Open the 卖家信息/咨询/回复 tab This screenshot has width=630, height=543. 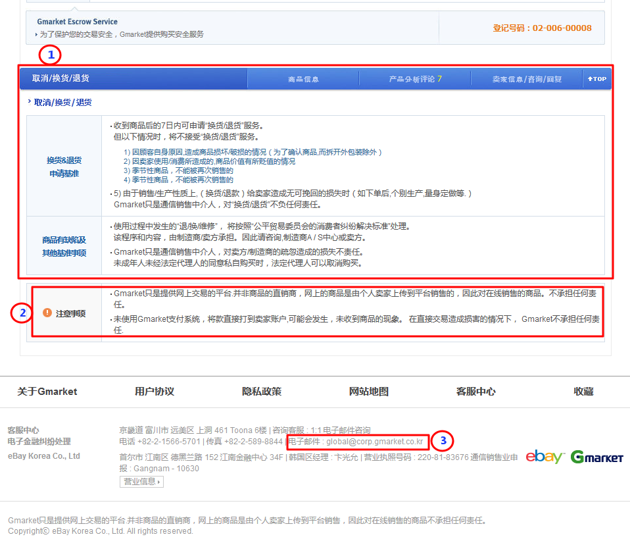point(527,79)
